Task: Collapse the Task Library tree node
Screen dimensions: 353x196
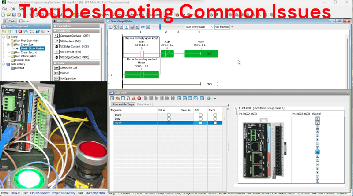Action: (4, 64)
